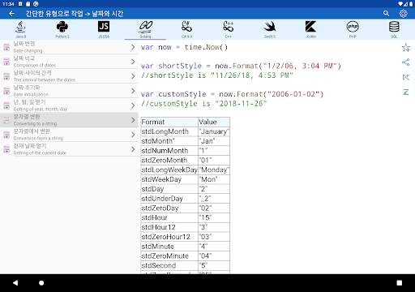Select the Python 3 language tab
Screen dimensions: 415x292
point(62,29)
